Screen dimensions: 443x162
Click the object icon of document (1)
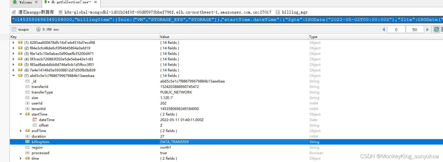point(20,42)
